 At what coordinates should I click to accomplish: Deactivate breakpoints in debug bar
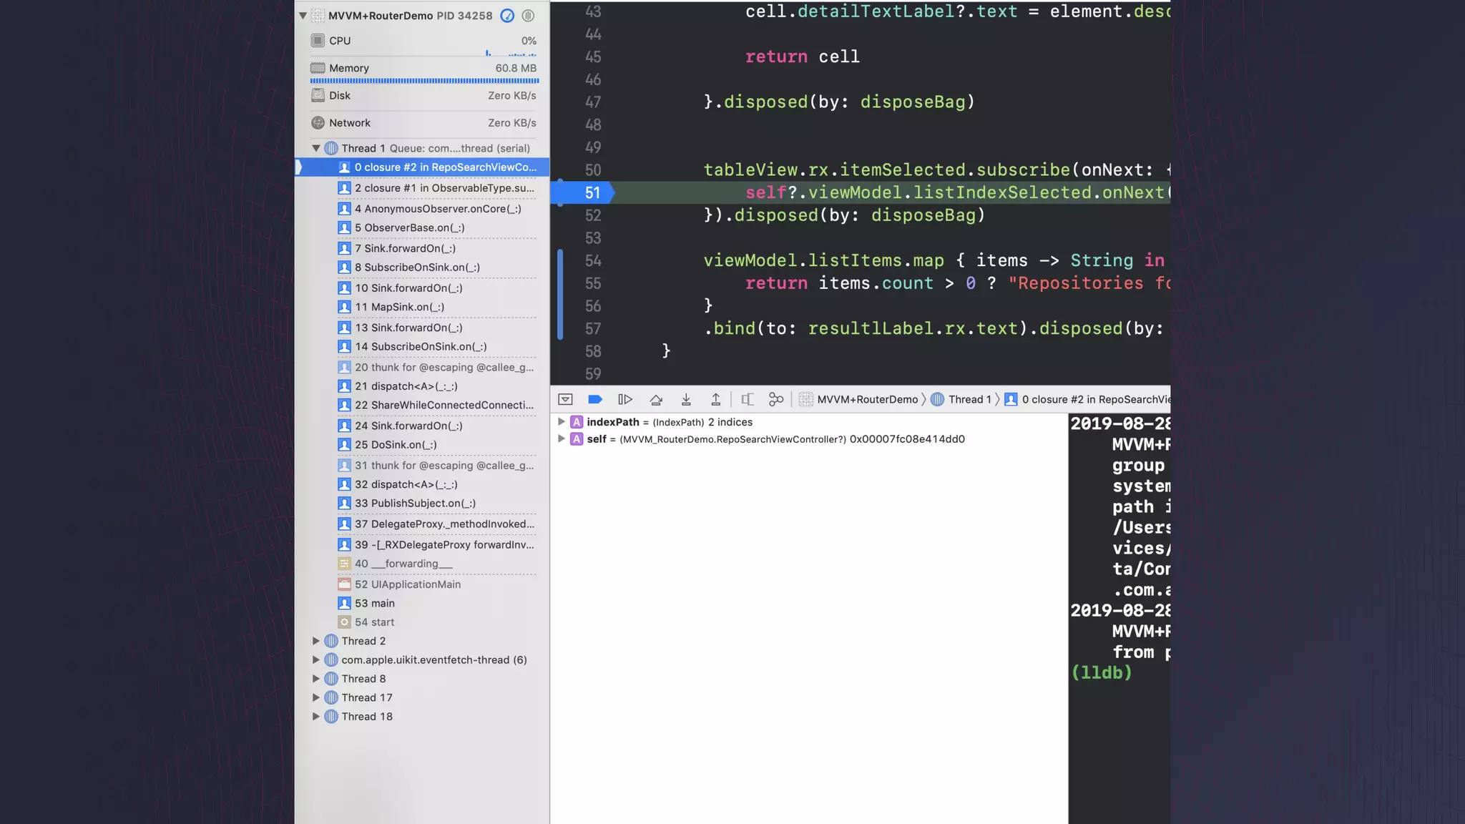click(594, 399)
